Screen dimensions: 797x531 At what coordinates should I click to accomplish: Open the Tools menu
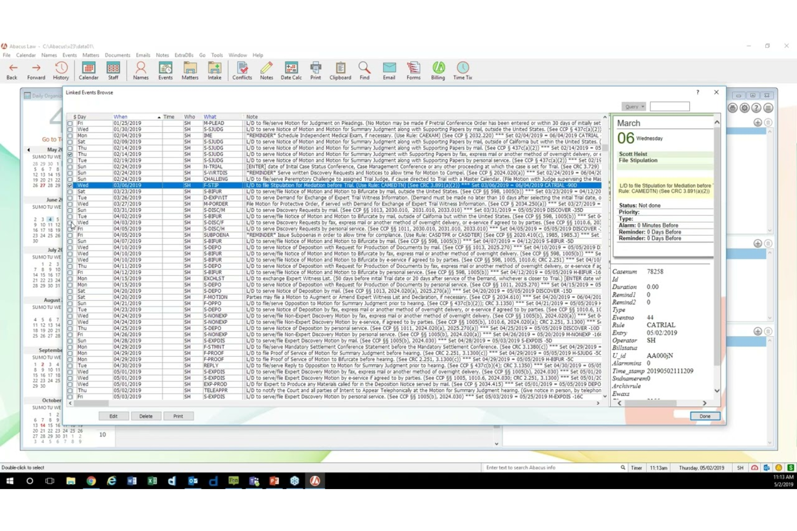pos(217,55)
